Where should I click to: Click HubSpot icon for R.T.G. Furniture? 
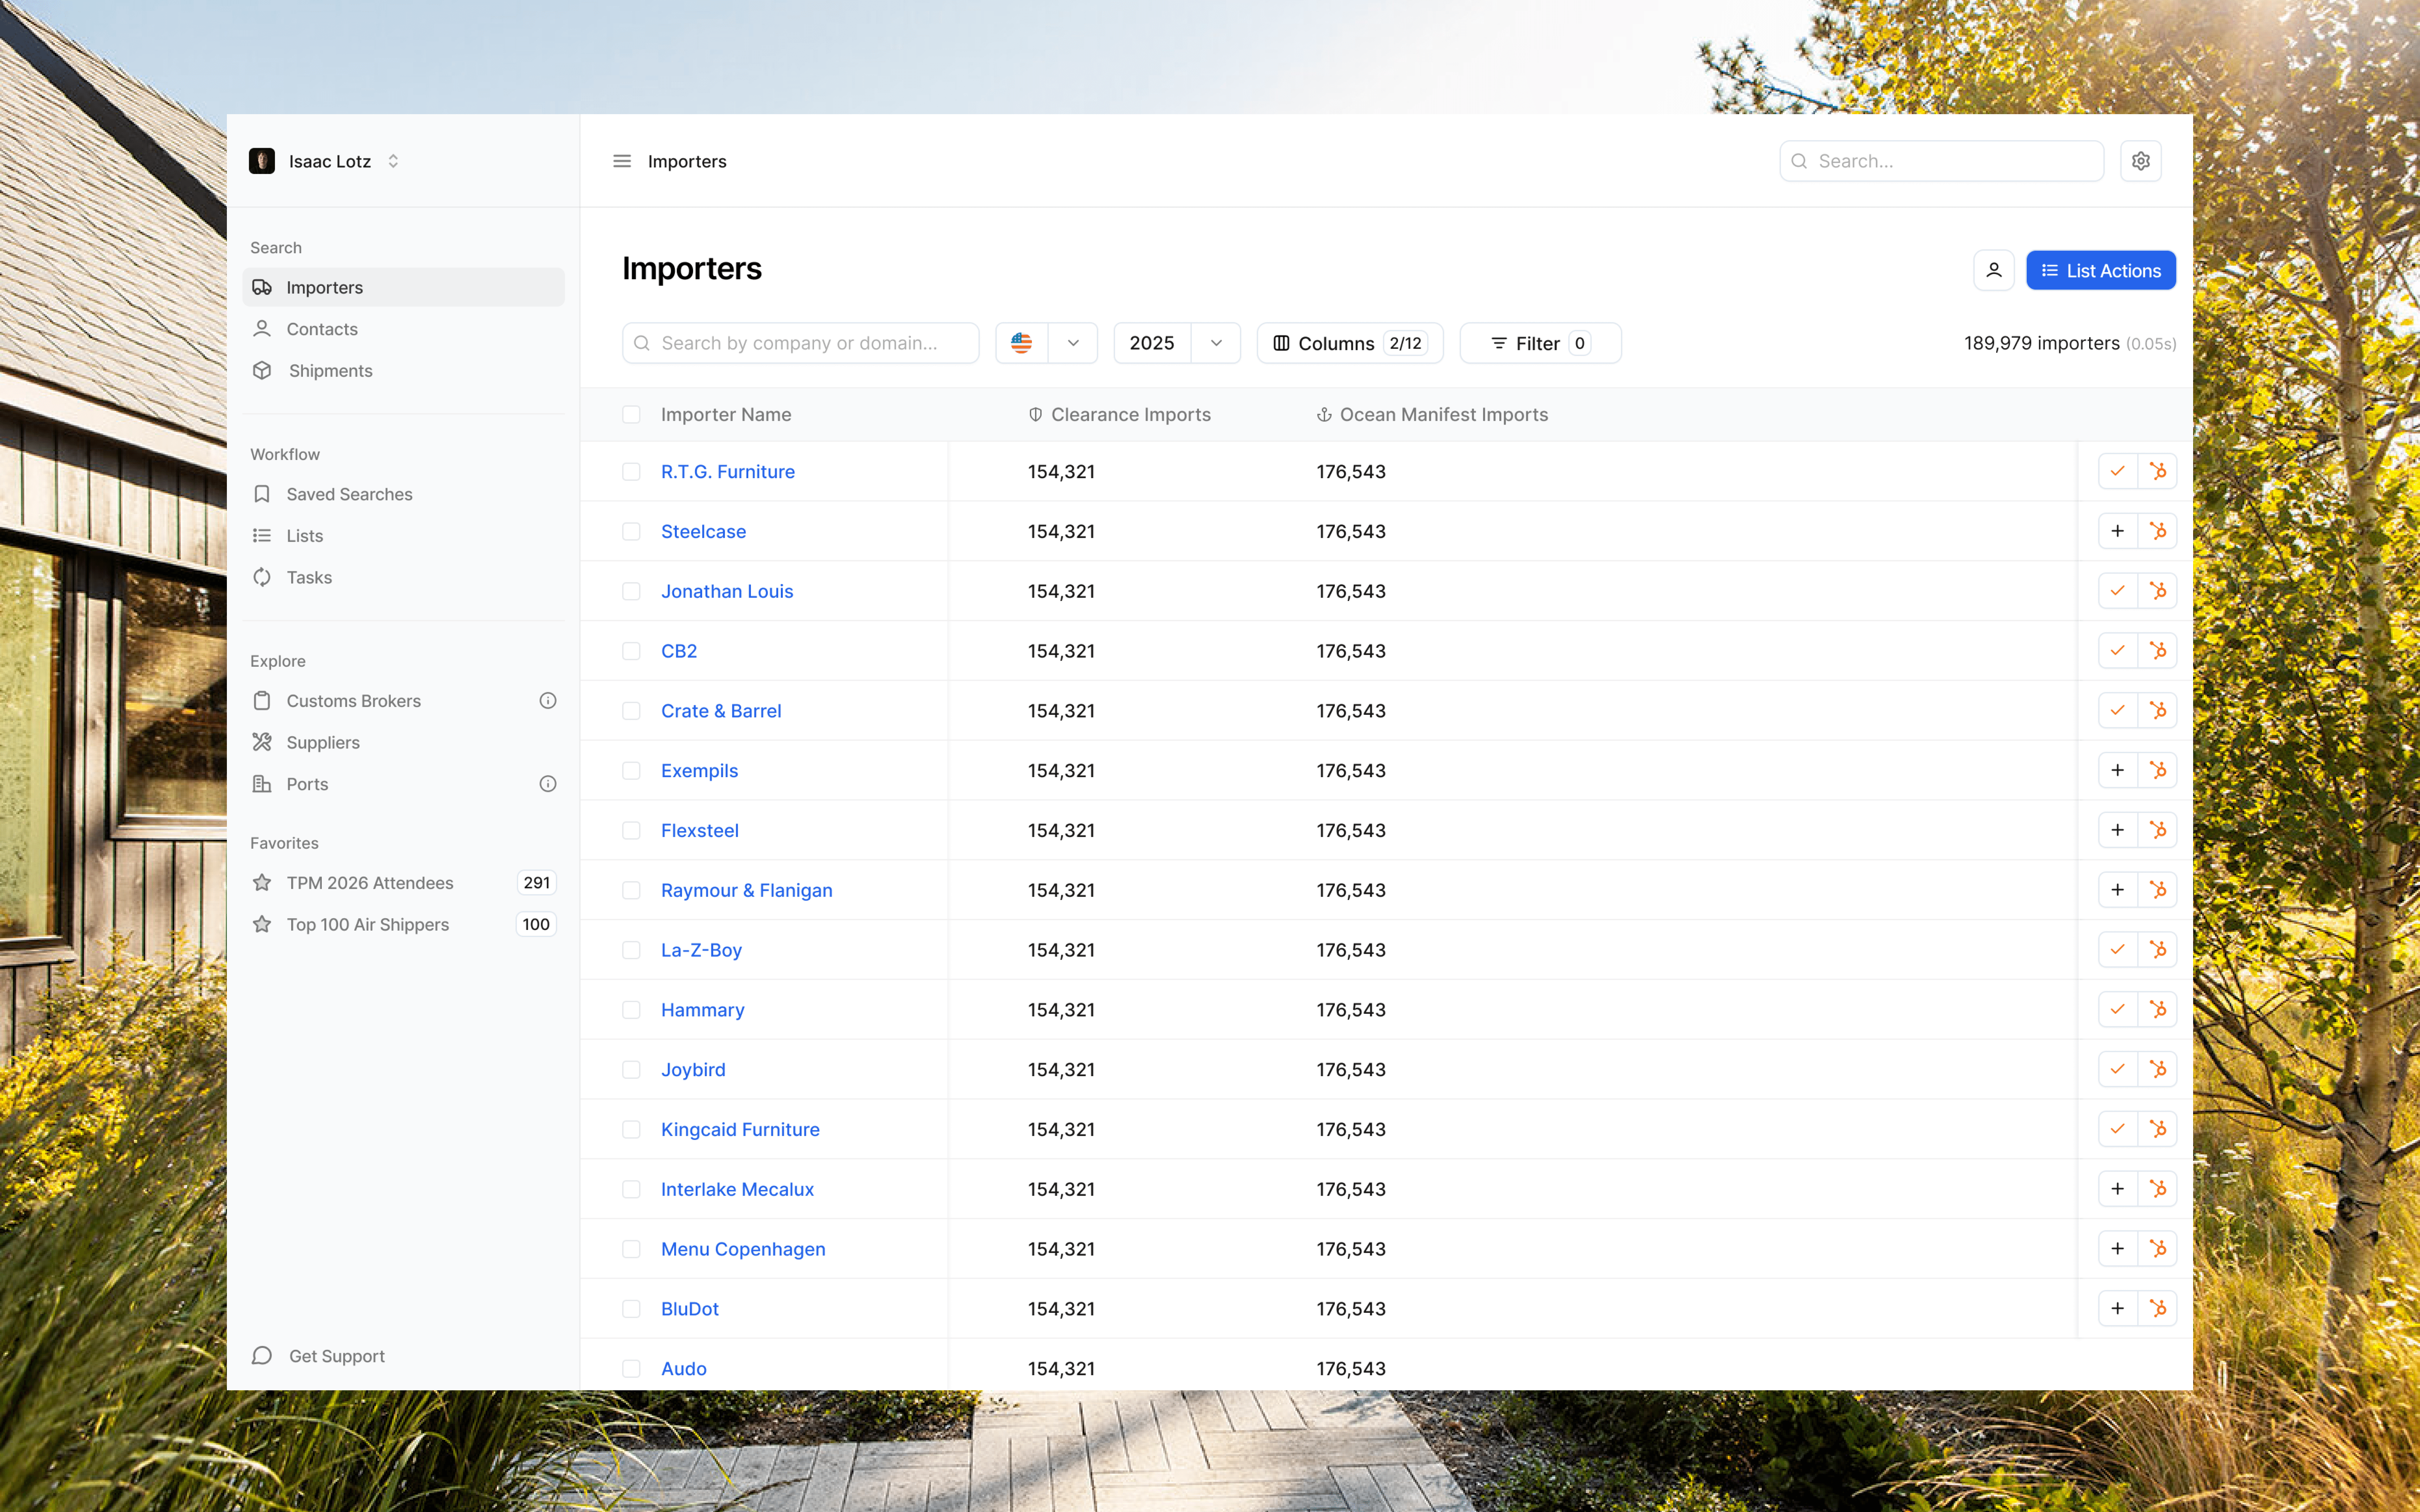click(2158, 471)
